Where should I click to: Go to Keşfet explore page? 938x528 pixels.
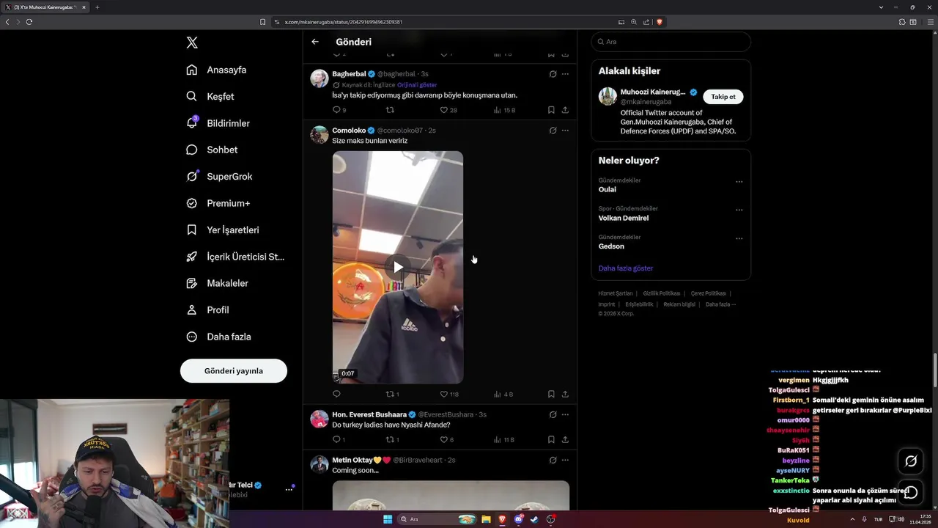point(210,96)
